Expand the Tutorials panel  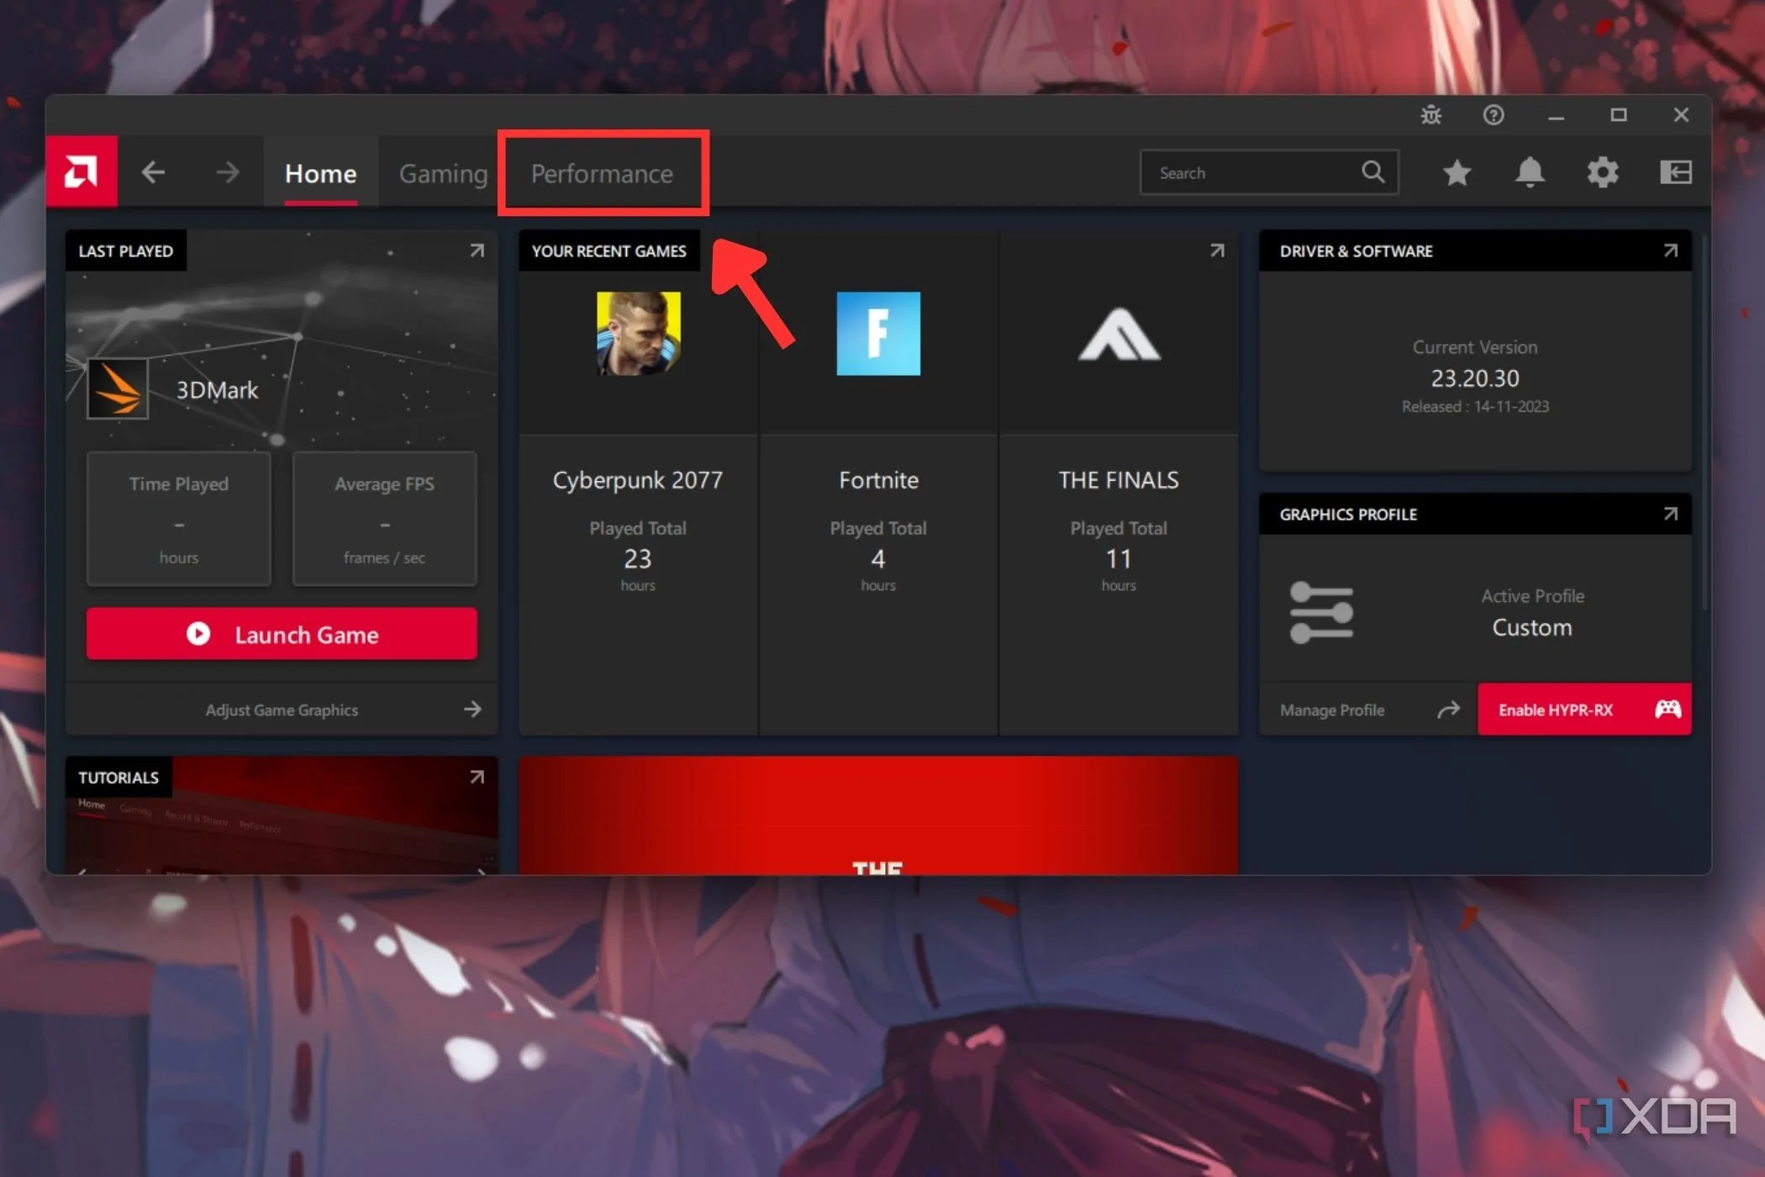(x=477, y=777)
